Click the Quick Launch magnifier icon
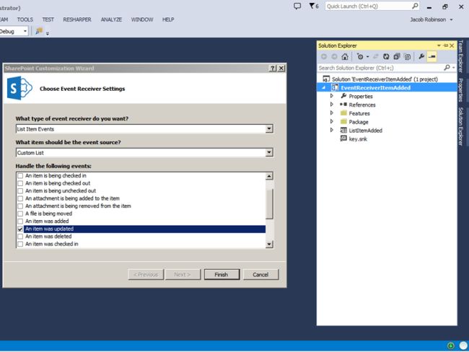 pos(415,6)
